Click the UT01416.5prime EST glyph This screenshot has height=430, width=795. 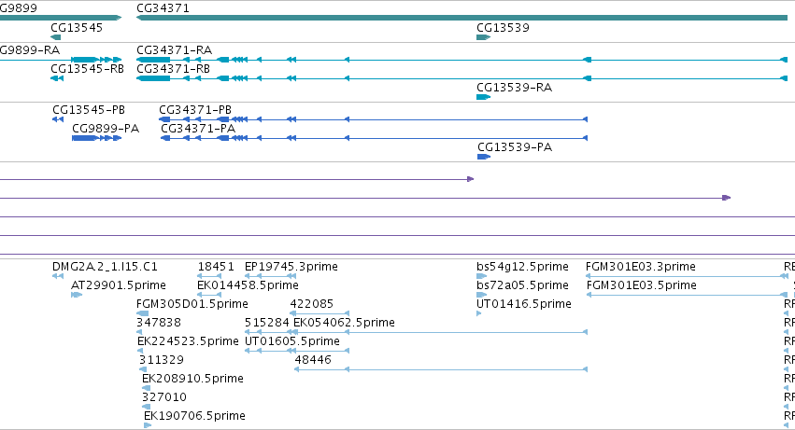coord(479,313)
